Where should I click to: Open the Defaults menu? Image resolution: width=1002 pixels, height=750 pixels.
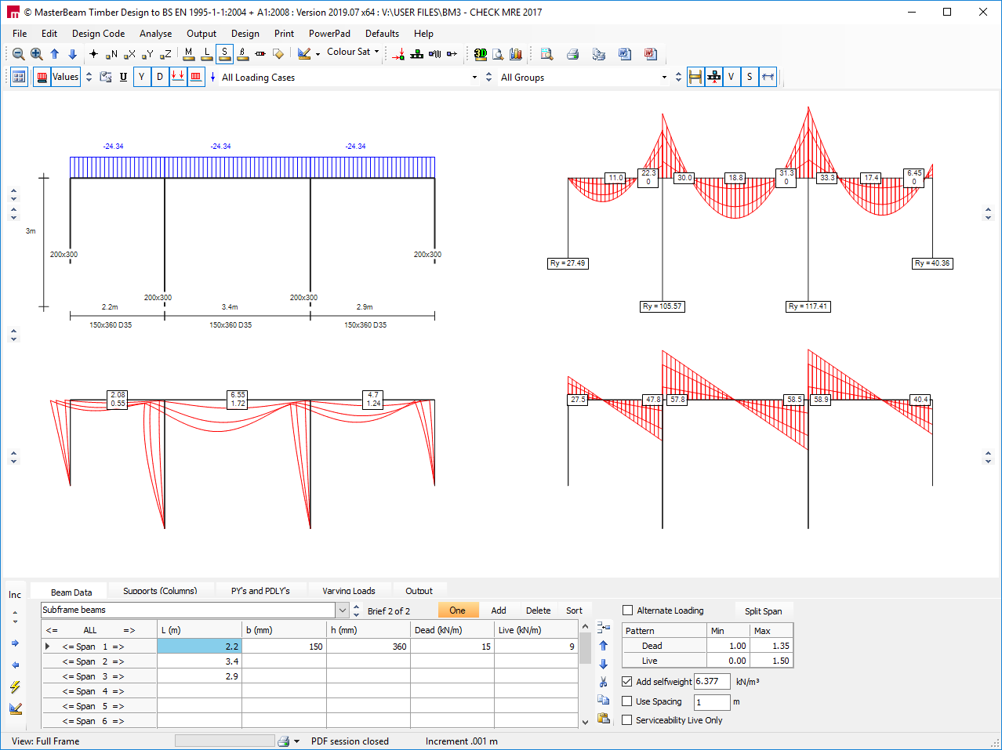coord(382,34)
